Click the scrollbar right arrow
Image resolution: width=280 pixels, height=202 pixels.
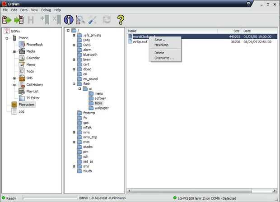pos(274,191)
